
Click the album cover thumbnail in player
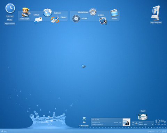(126, 122)
